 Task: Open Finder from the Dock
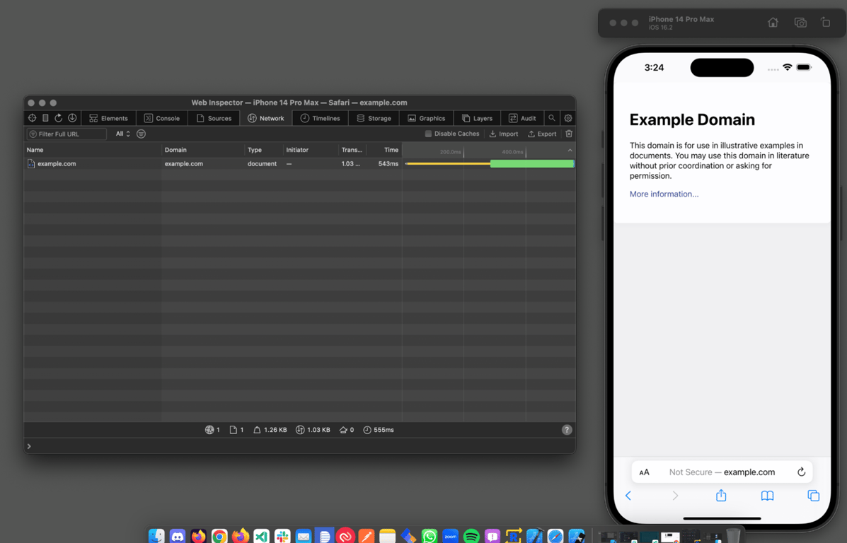[x=156, y=536]
